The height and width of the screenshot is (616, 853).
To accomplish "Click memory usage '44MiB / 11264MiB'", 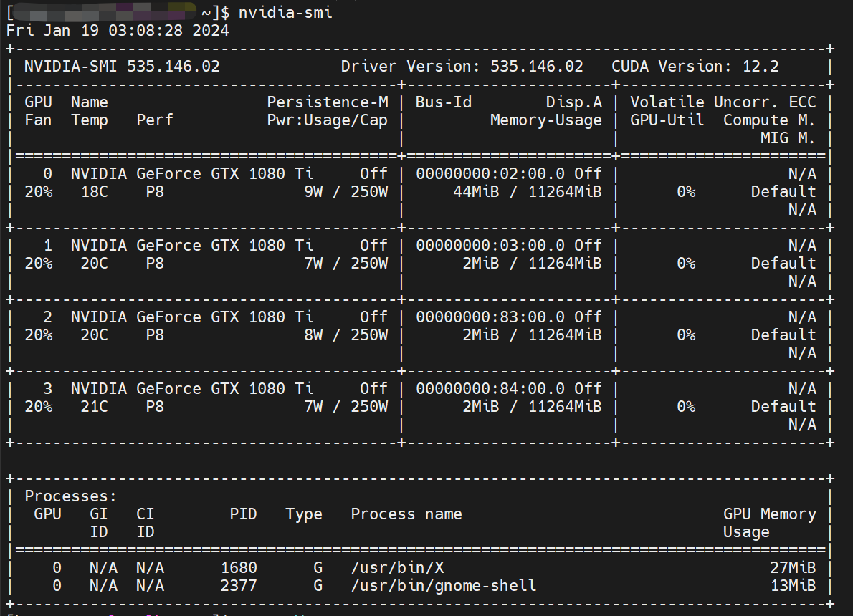I will coord(527,192).
